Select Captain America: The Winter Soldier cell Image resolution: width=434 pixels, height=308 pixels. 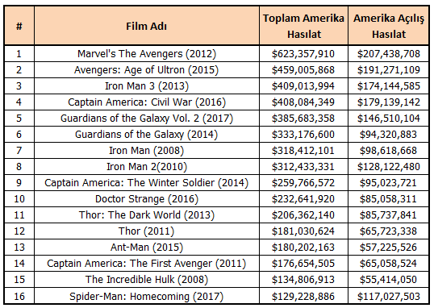click(147, 183)
